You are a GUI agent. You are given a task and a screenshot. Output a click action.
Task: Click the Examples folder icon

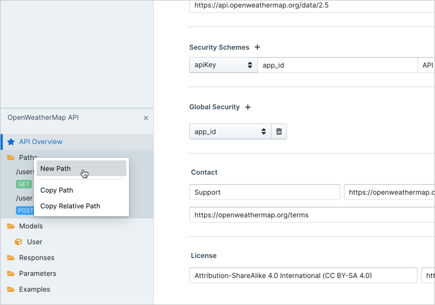pos(11,289)
